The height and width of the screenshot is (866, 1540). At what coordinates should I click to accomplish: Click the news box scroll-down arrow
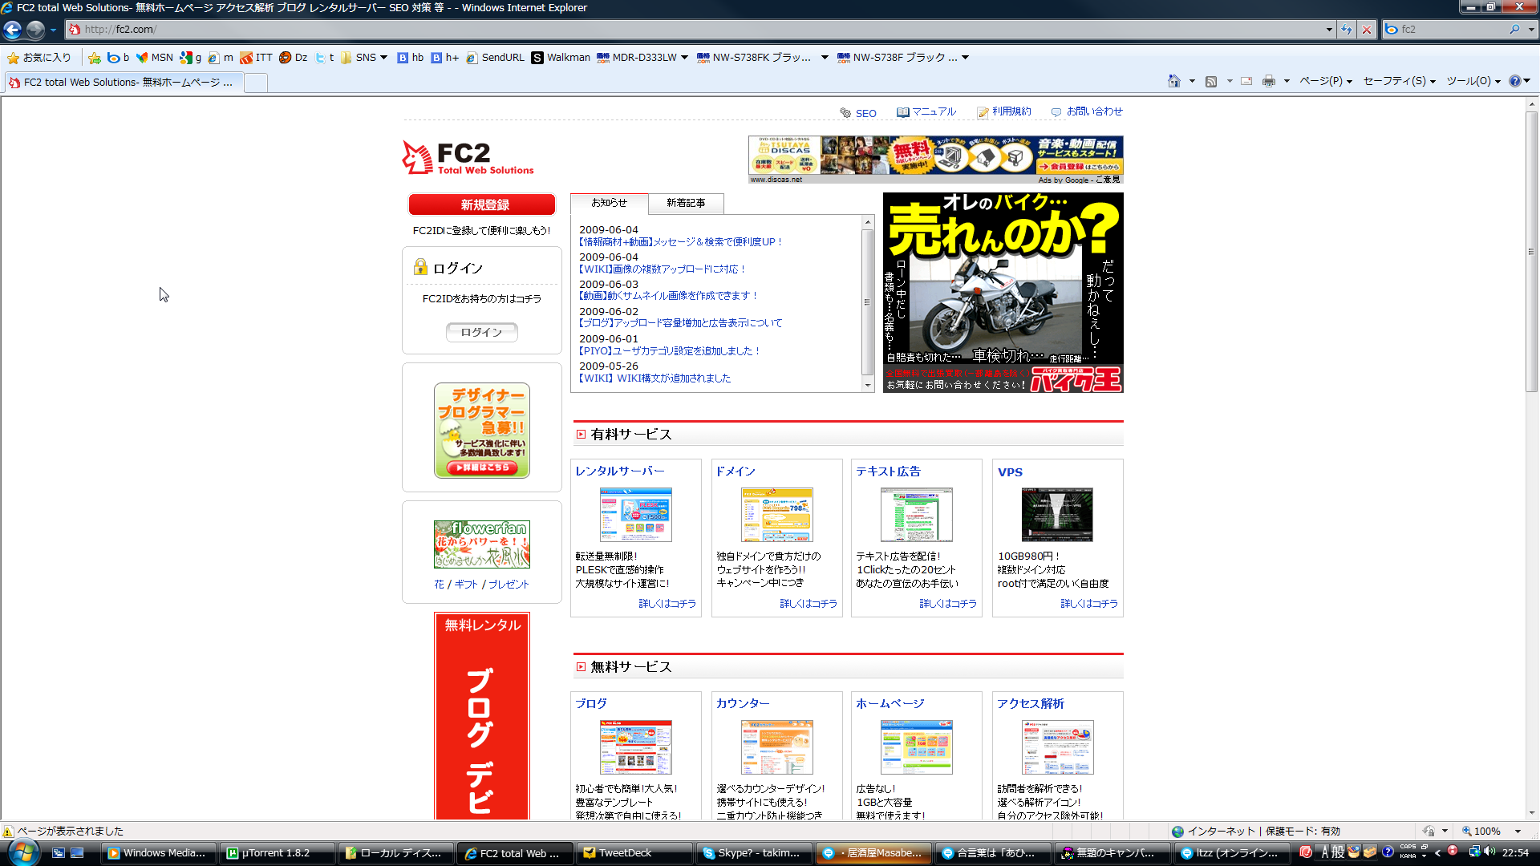click(x=867, y=386)
